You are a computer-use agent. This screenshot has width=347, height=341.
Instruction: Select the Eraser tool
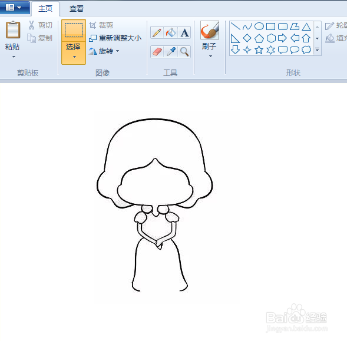pos(157,52)
